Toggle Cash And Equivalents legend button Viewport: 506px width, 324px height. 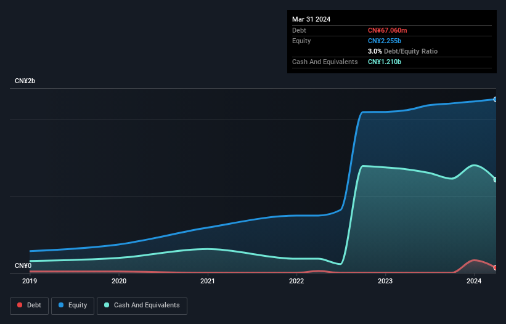pos(142,306)
